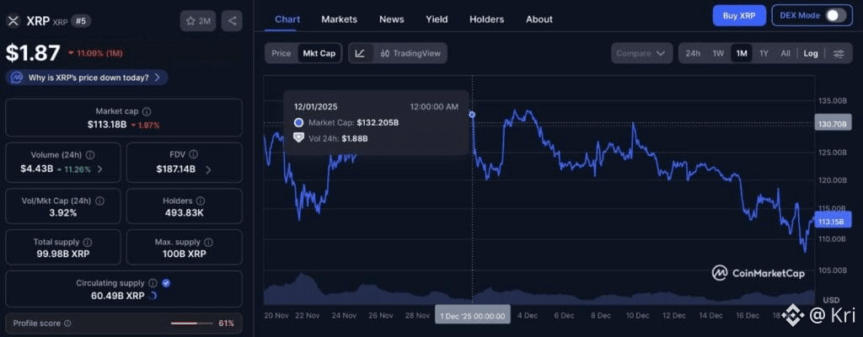
Task: Set chart range to 24h
Action: pyautogui.click(x=693, y=53)
